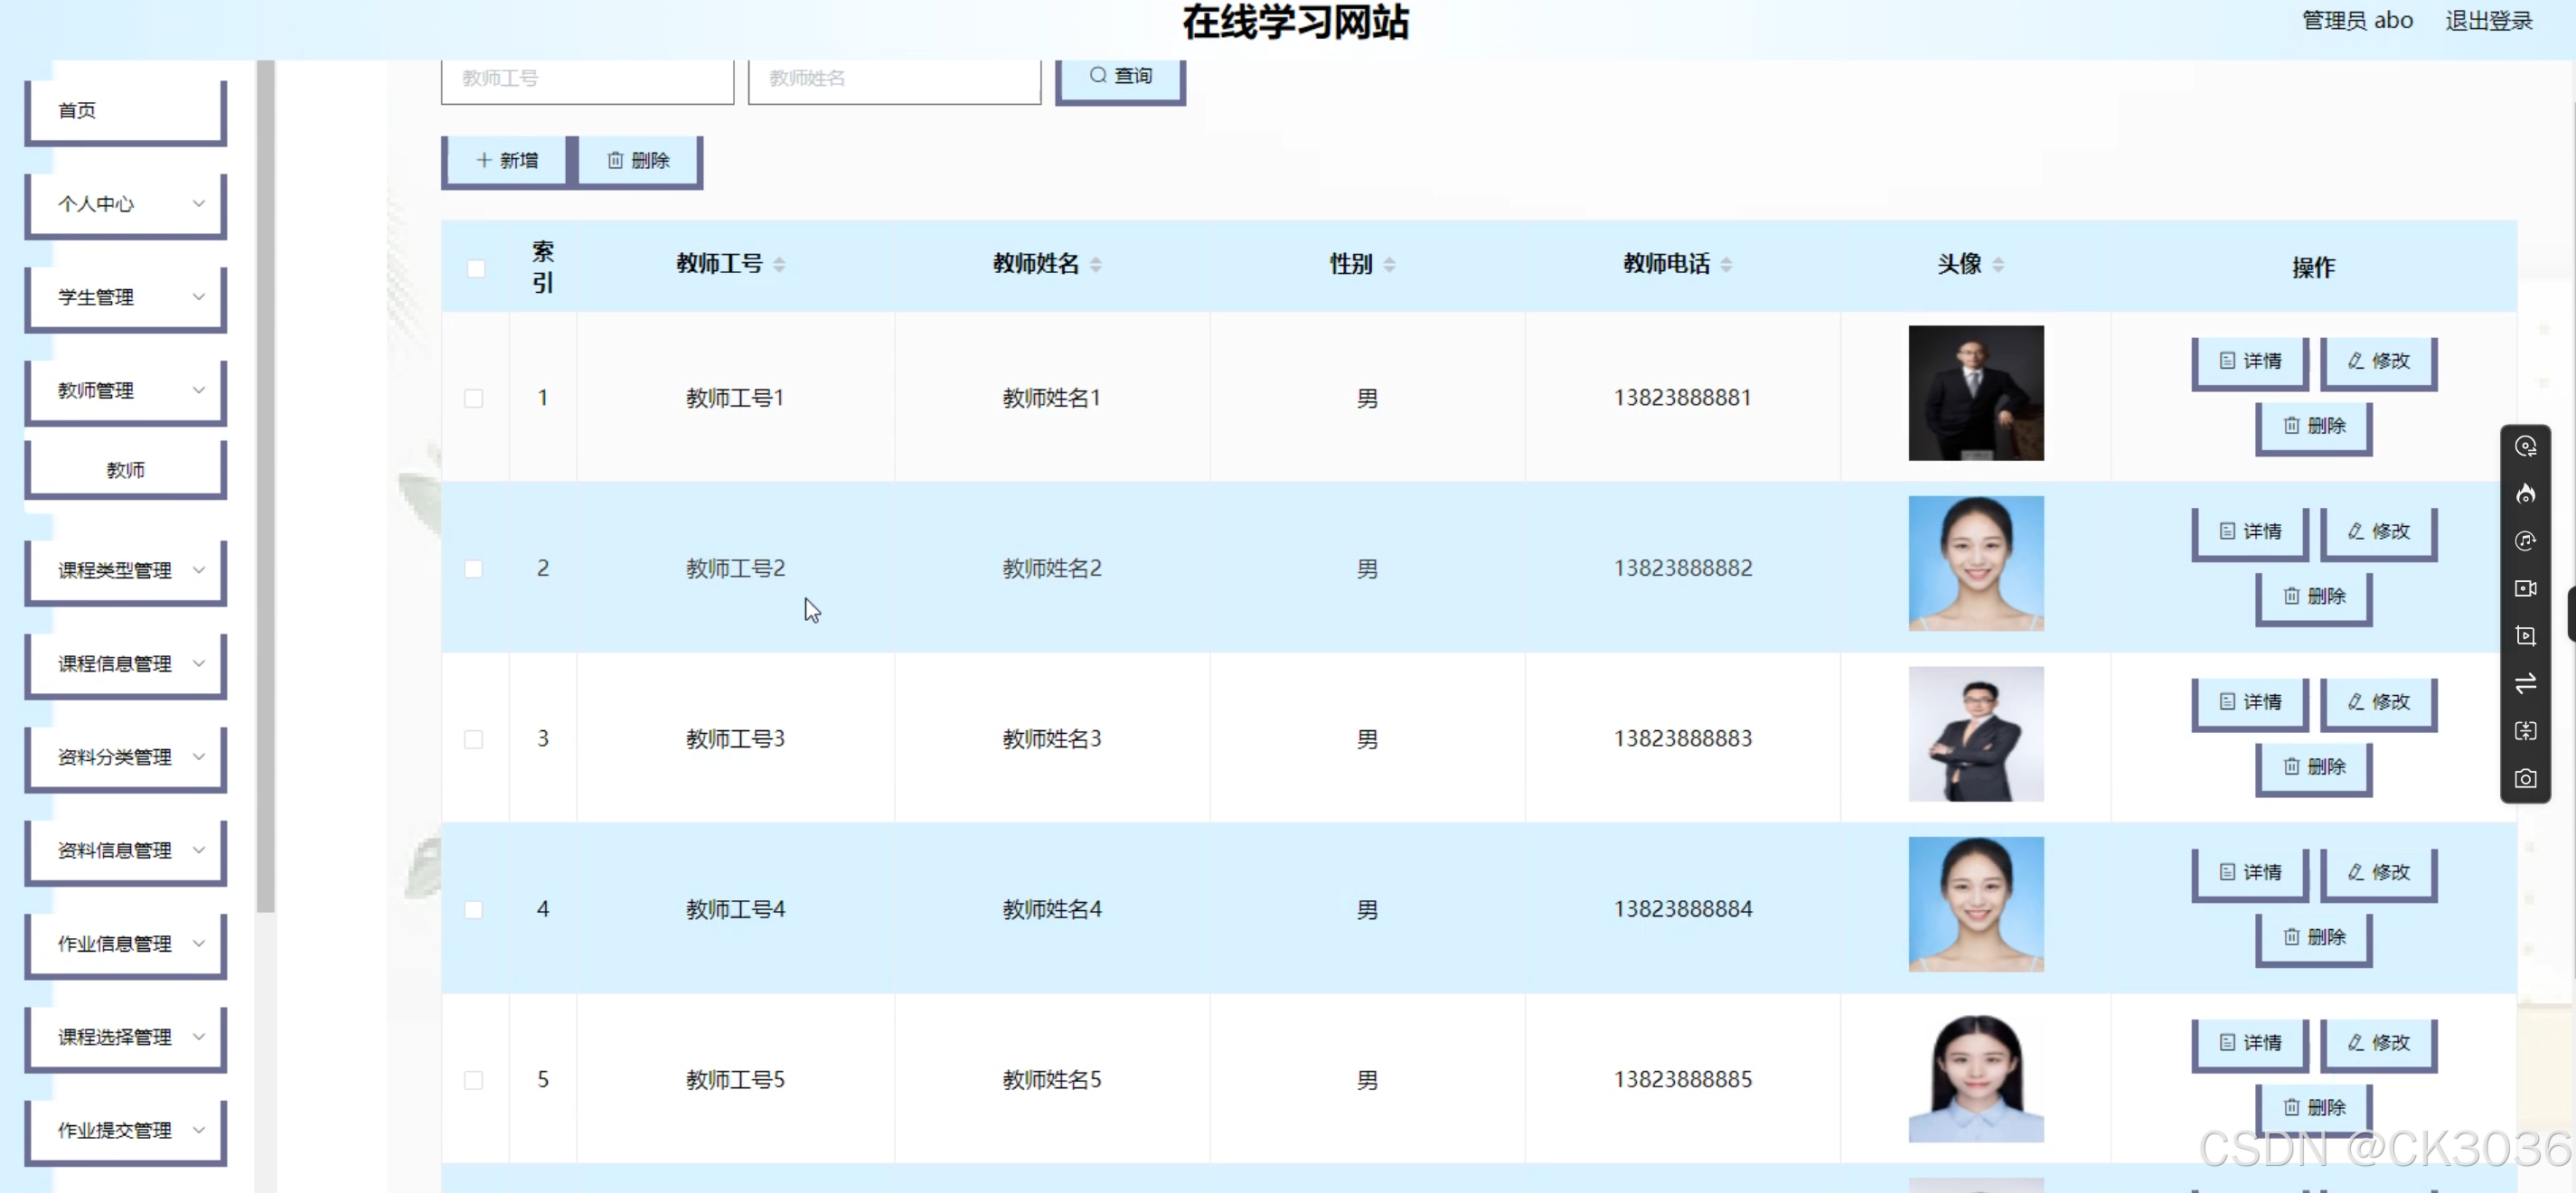Check the checkbox for row 1

coord(474,398)
